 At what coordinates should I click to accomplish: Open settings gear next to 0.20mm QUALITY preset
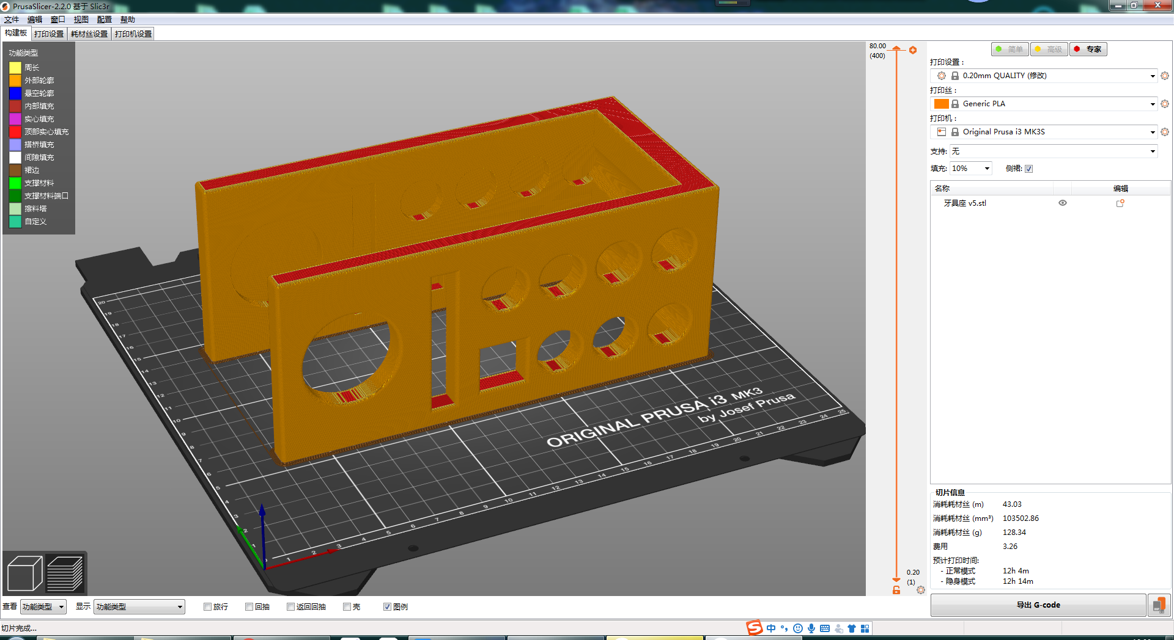[x=1165, y=76]
